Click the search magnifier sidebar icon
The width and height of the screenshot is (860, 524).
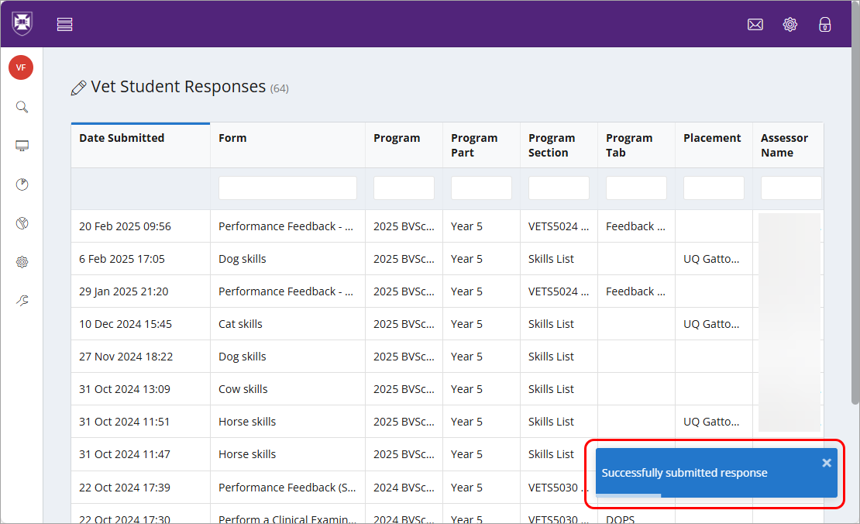[22, 107]
